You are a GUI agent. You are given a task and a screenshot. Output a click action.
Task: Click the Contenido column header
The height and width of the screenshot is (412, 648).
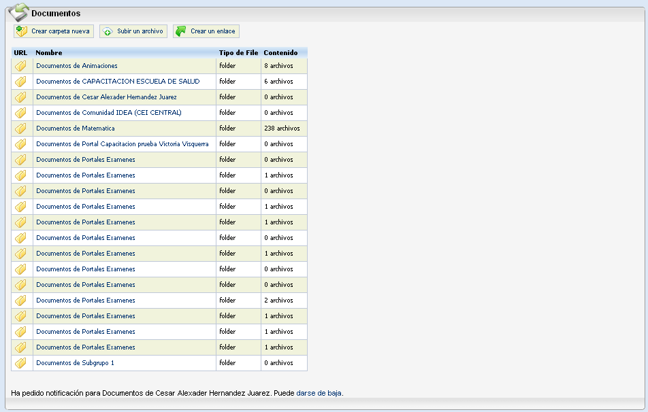(x=280, y=52)
